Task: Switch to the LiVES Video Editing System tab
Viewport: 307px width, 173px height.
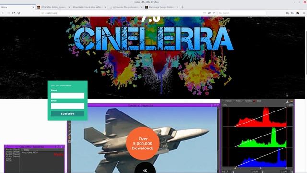Action: pyautogui.click(x=53, y=7)
